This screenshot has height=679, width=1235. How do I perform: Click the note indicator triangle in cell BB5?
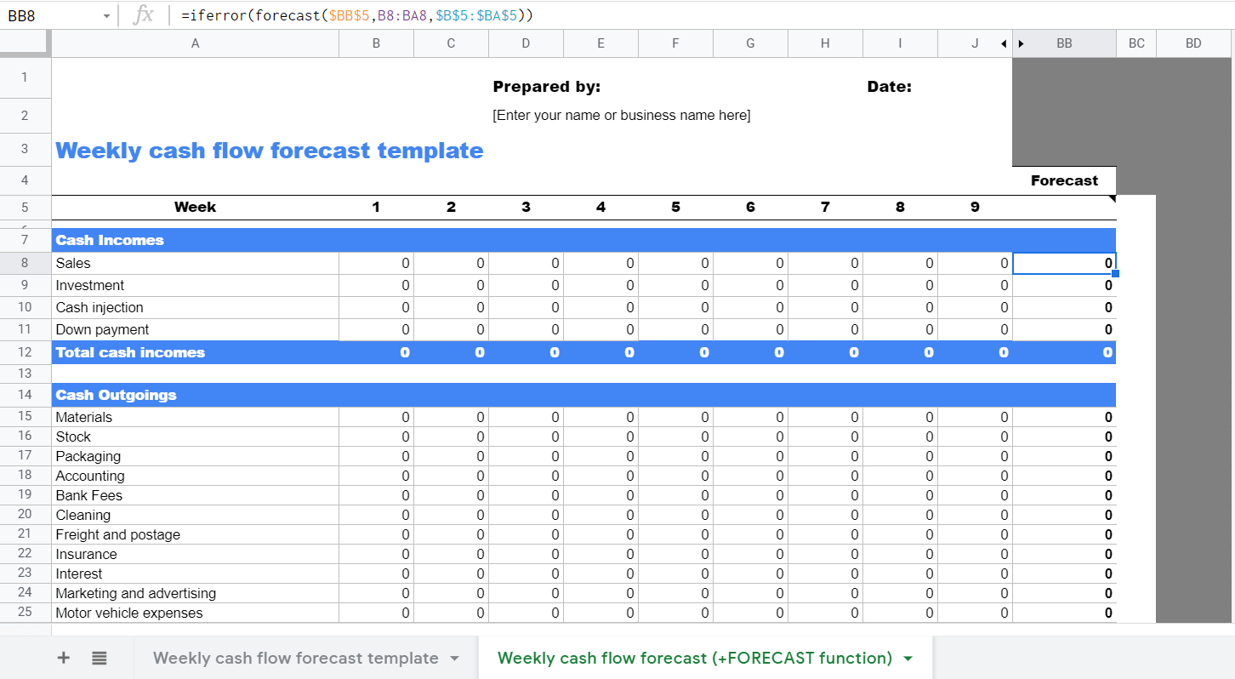pos(1112,199)
